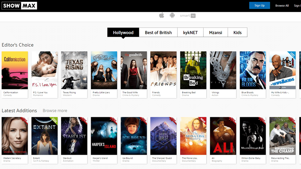Switch to the kykNET tab
This screenshot has height=169, width=301.
click(190, 32)
